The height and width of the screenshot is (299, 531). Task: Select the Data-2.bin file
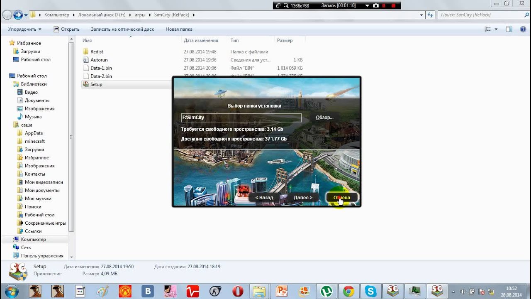101,76
